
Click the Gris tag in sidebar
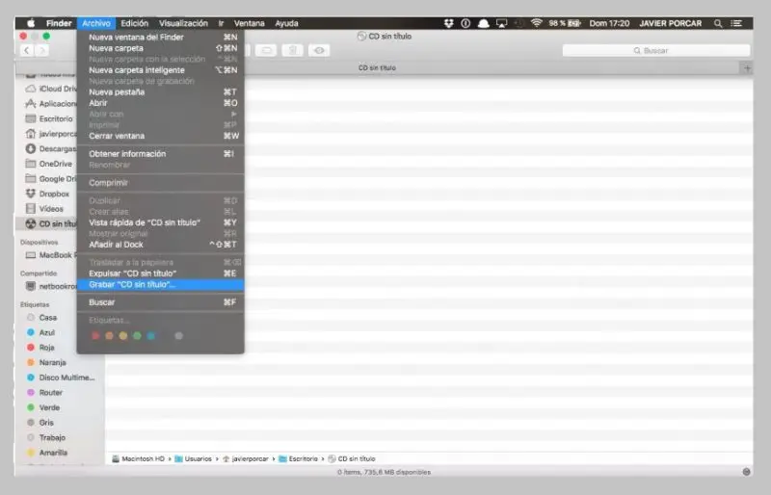pyautogui.click(x=40, y=422)
